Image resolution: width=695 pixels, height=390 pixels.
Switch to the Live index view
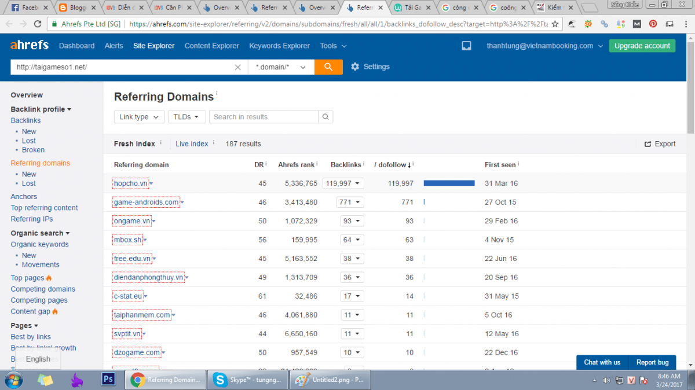192,144
